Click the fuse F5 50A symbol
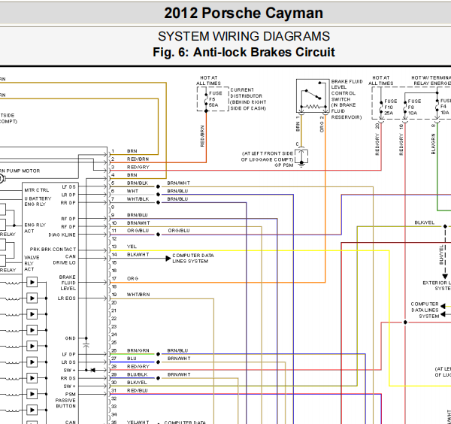Screen dimensions: 451x424 pyautogui.click(x=206, y=99)
